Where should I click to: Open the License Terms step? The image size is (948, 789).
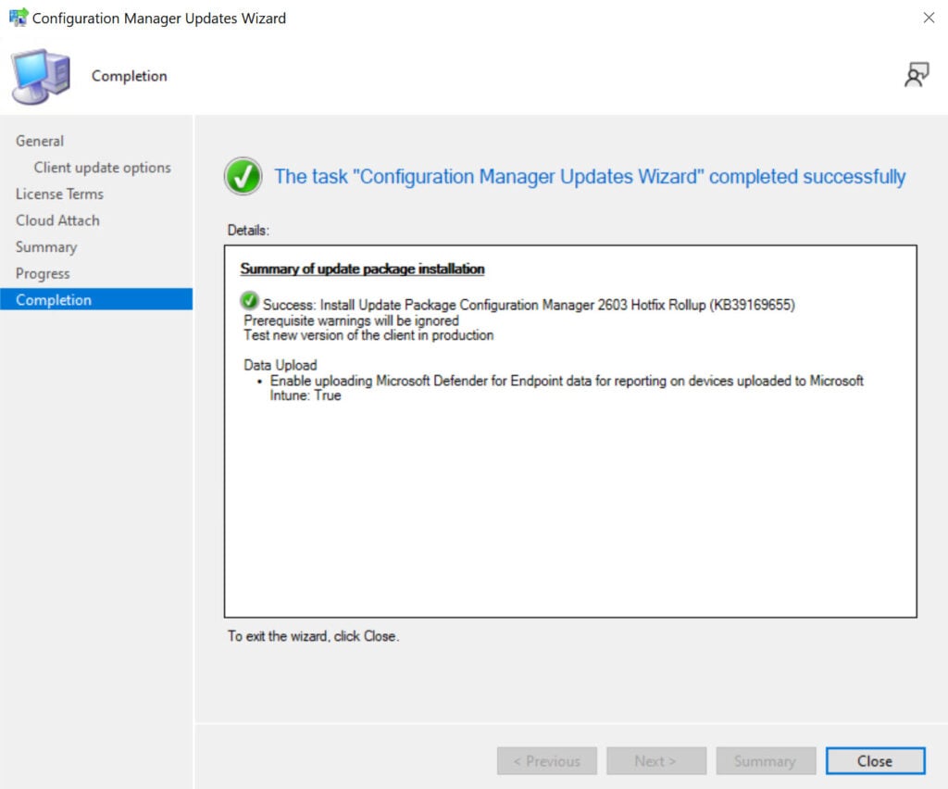[59, 194]
